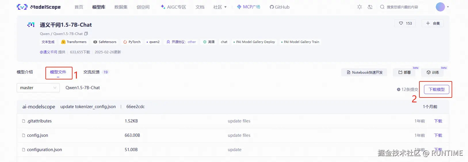This screenshot has height=162, width=468.
Task: Switch to the 模型介绍 tab
Action: (25, 72)
